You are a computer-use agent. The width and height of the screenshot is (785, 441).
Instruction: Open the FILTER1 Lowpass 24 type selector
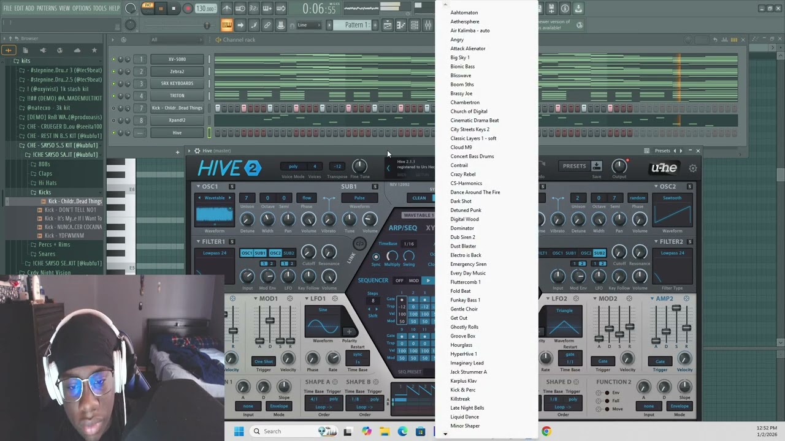(215, 253)
